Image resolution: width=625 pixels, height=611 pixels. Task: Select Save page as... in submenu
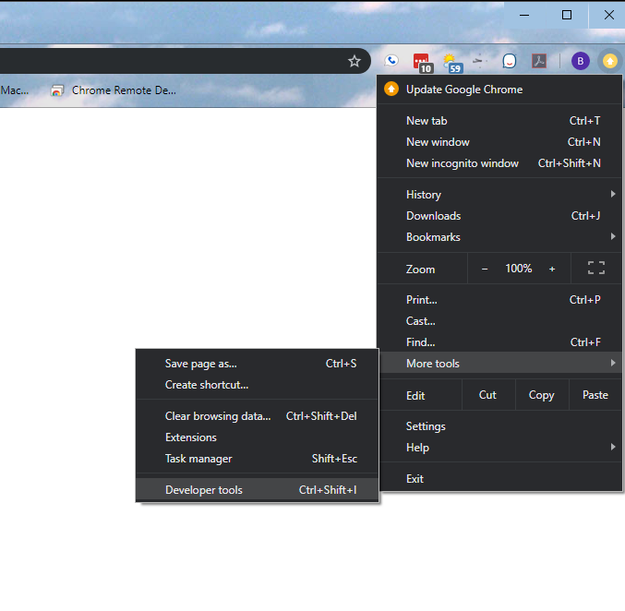(257, 364)
